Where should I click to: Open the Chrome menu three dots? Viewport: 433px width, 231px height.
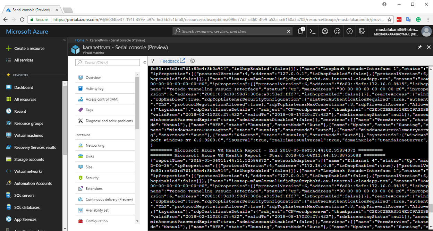point(427,20)
